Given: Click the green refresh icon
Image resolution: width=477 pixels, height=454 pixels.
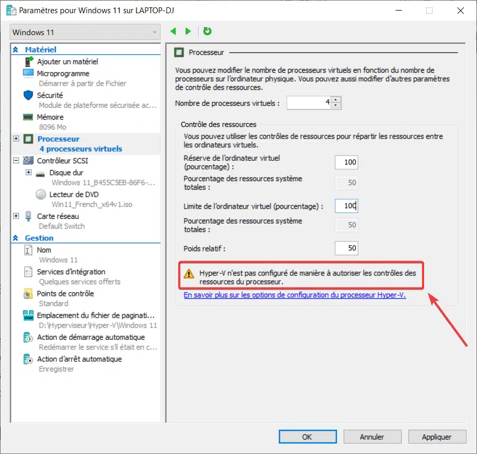Looking at the screenshot, I should (x=207, y=31).
